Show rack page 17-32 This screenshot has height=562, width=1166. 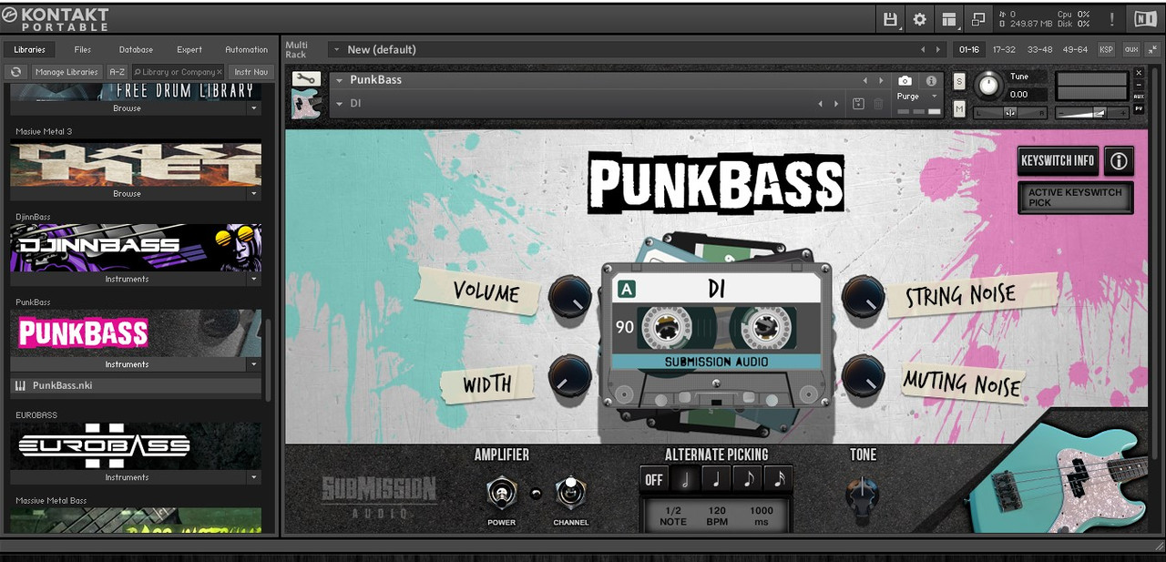point(1004,49)
